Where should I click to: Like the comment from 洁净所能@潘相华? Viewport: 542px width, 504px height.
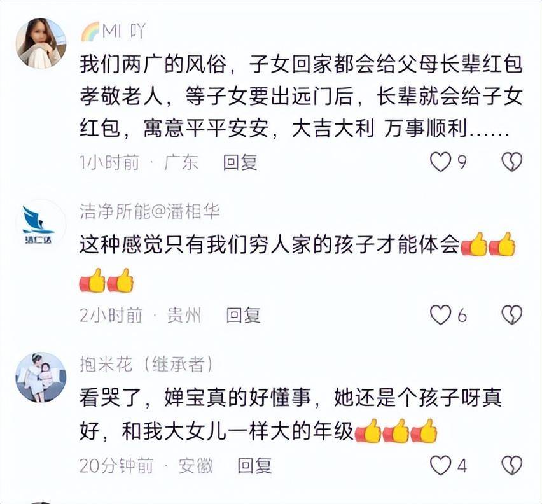pyautogui.click(x=441, y=315)
